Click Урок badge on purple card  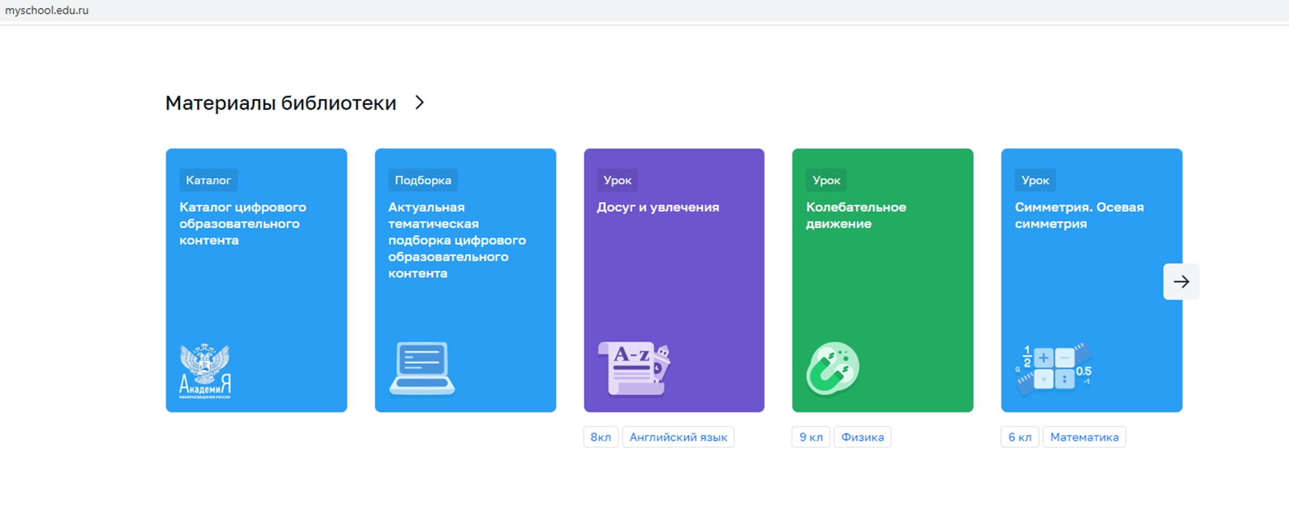click(618, 180)
